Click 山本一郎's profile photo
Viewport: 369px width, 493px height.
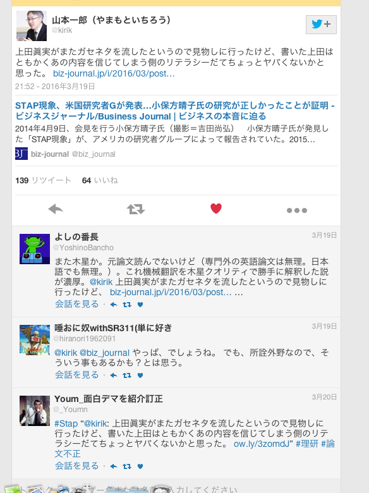click(32, 26)
